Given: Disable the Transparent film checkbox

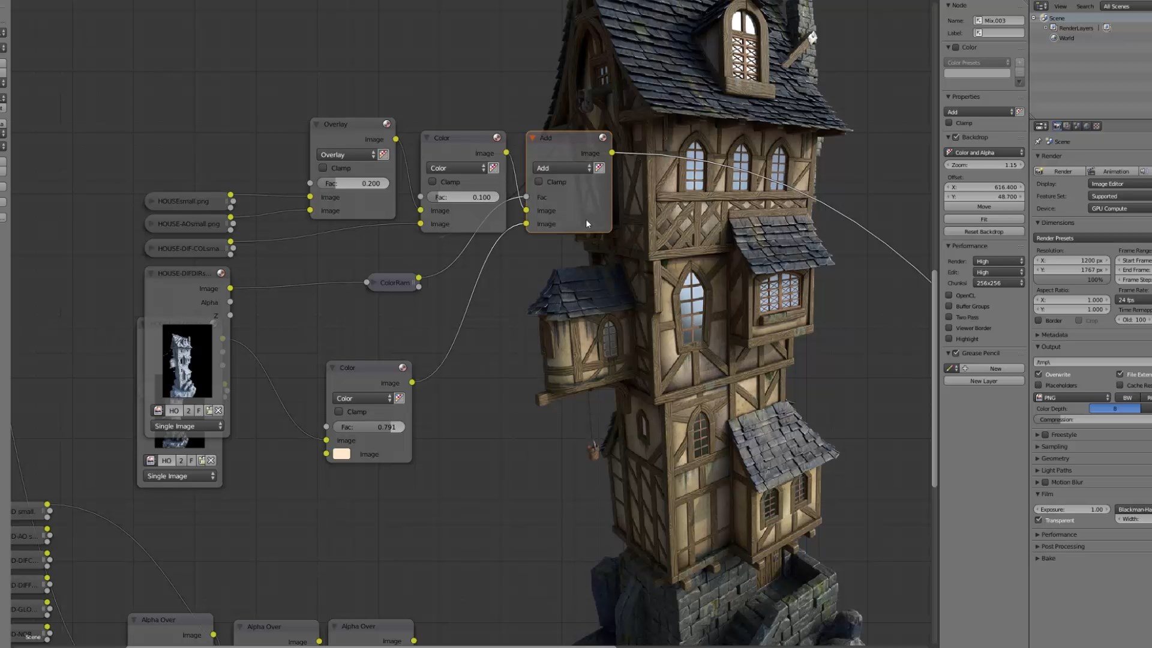Looking at the screenshot, I should tap(1039, 520).
